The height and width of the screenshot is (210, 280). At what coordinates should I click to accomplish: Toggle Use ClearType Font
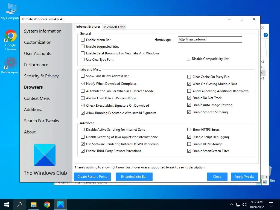tap(83, 59)
